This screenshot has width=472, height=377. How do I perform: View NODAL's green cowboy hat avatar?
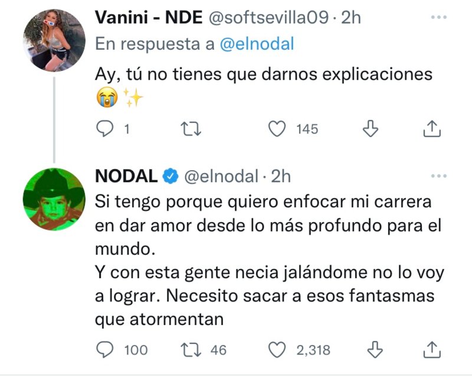tap(54, 199)
